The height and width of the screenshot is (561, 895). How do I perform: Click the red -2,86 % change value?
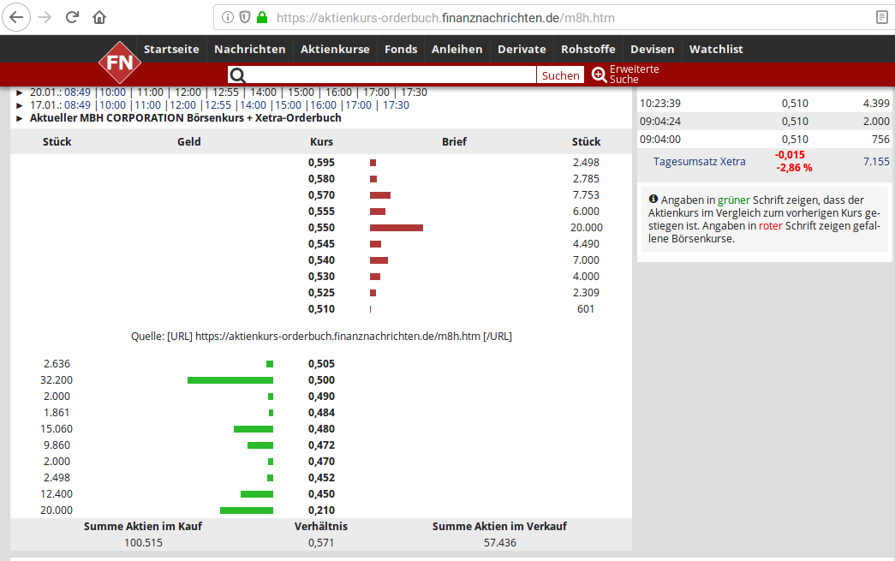[x=794, y=168]
